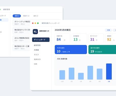This screenshot has width=116, height=96.
Task: Click the 新規顧客 13 stat card
Action: coord(79,38)
